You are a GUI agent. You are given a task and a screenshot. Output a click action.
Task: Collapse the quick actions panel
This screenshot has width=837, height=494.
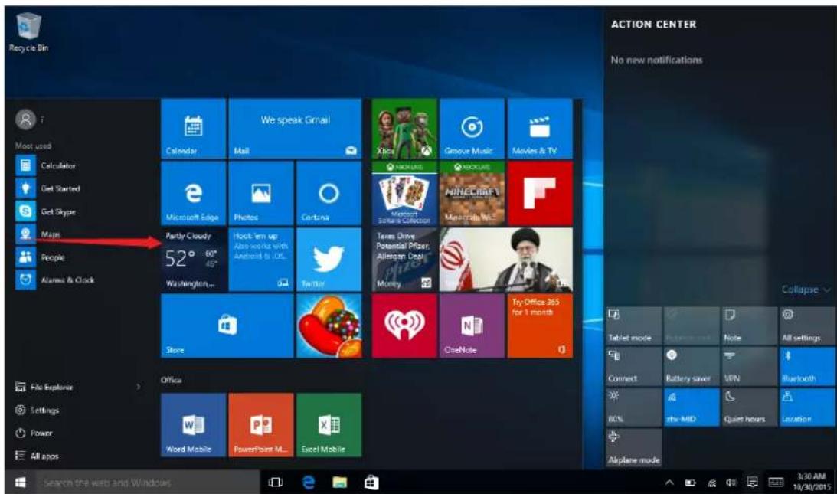tap(805, 290)
